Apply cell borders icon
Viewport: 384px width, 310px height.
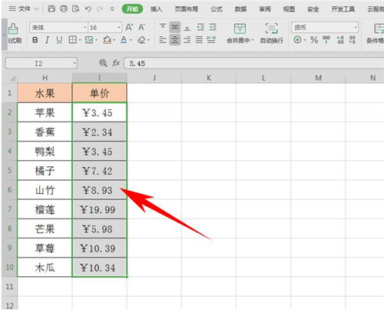pos(72,40)
